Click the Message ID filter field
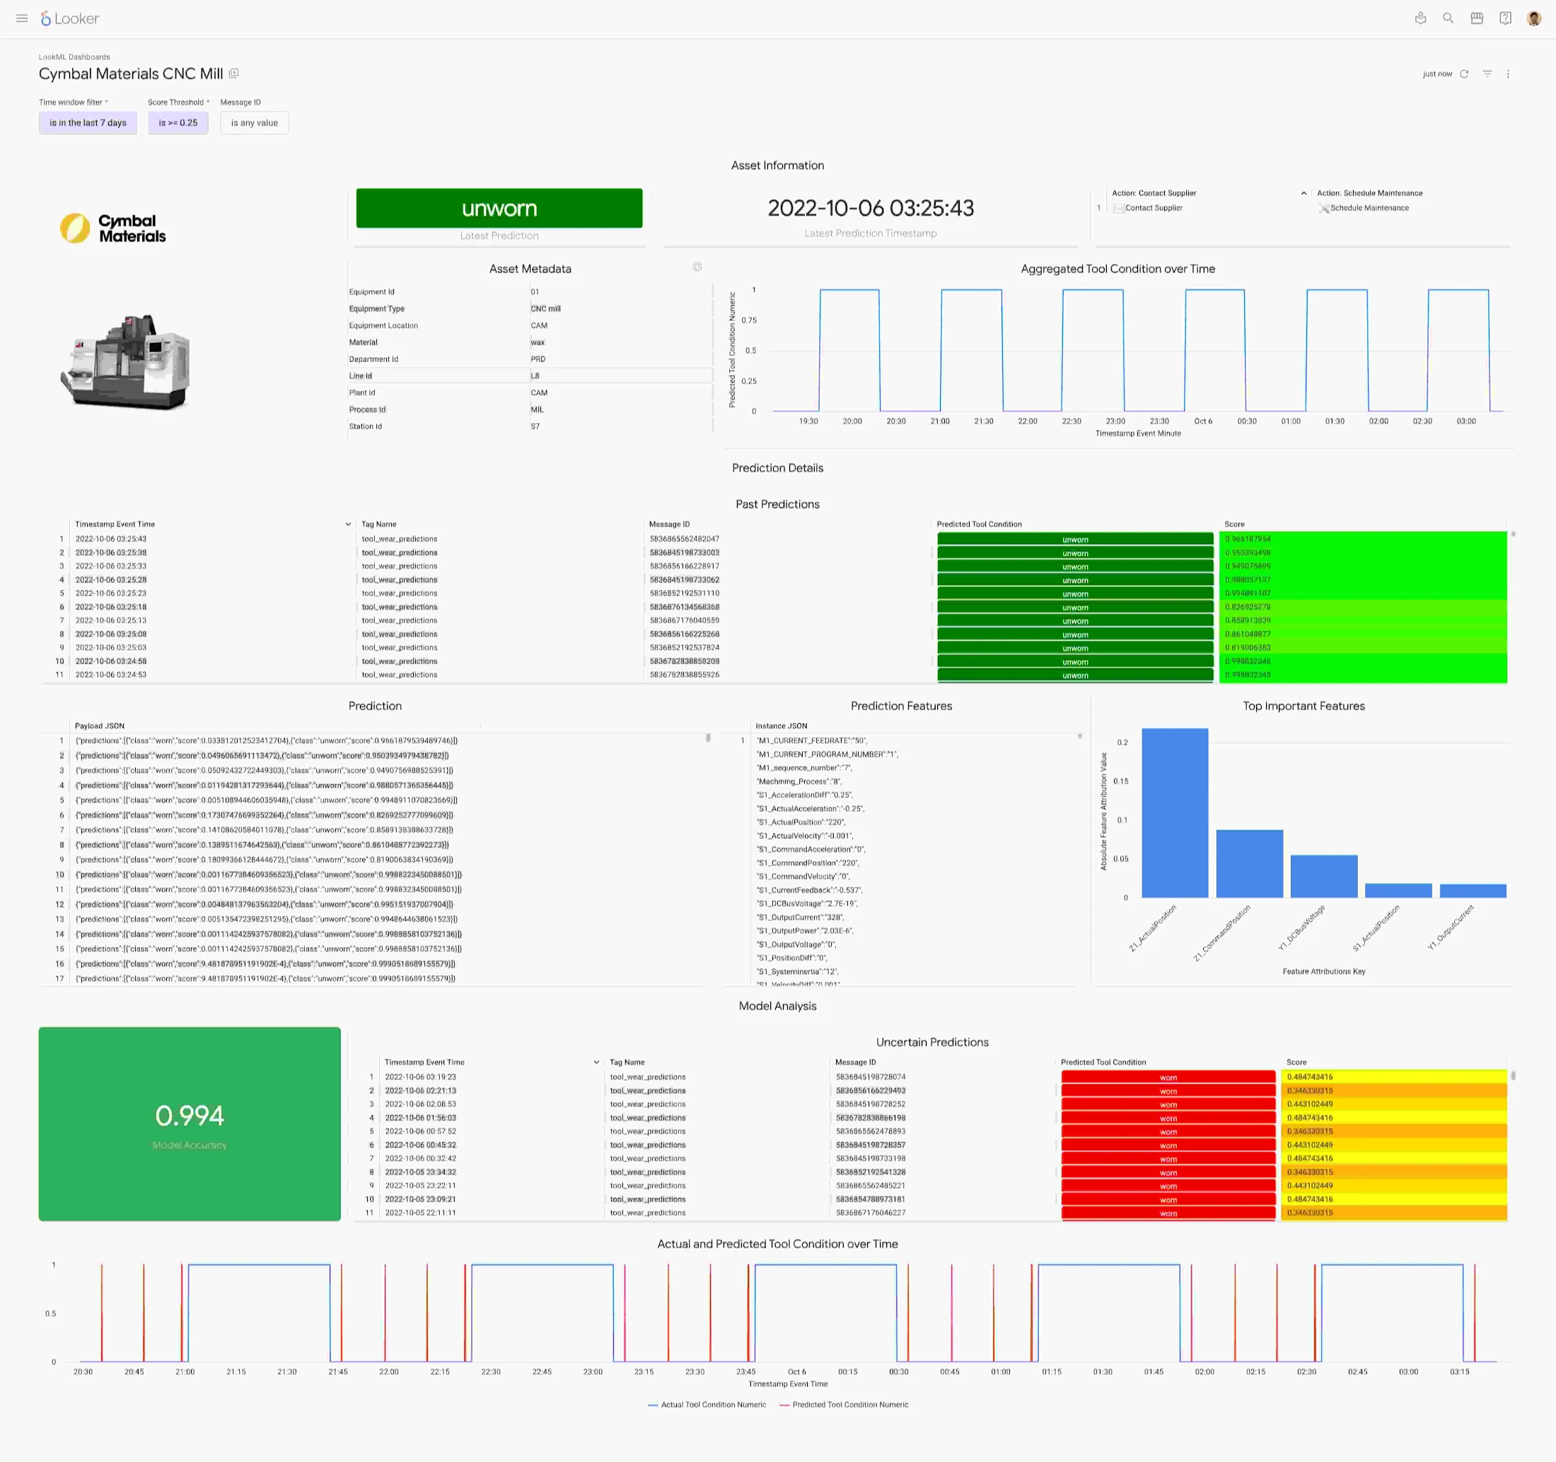 pyautogui.click(x=255, y=123)
